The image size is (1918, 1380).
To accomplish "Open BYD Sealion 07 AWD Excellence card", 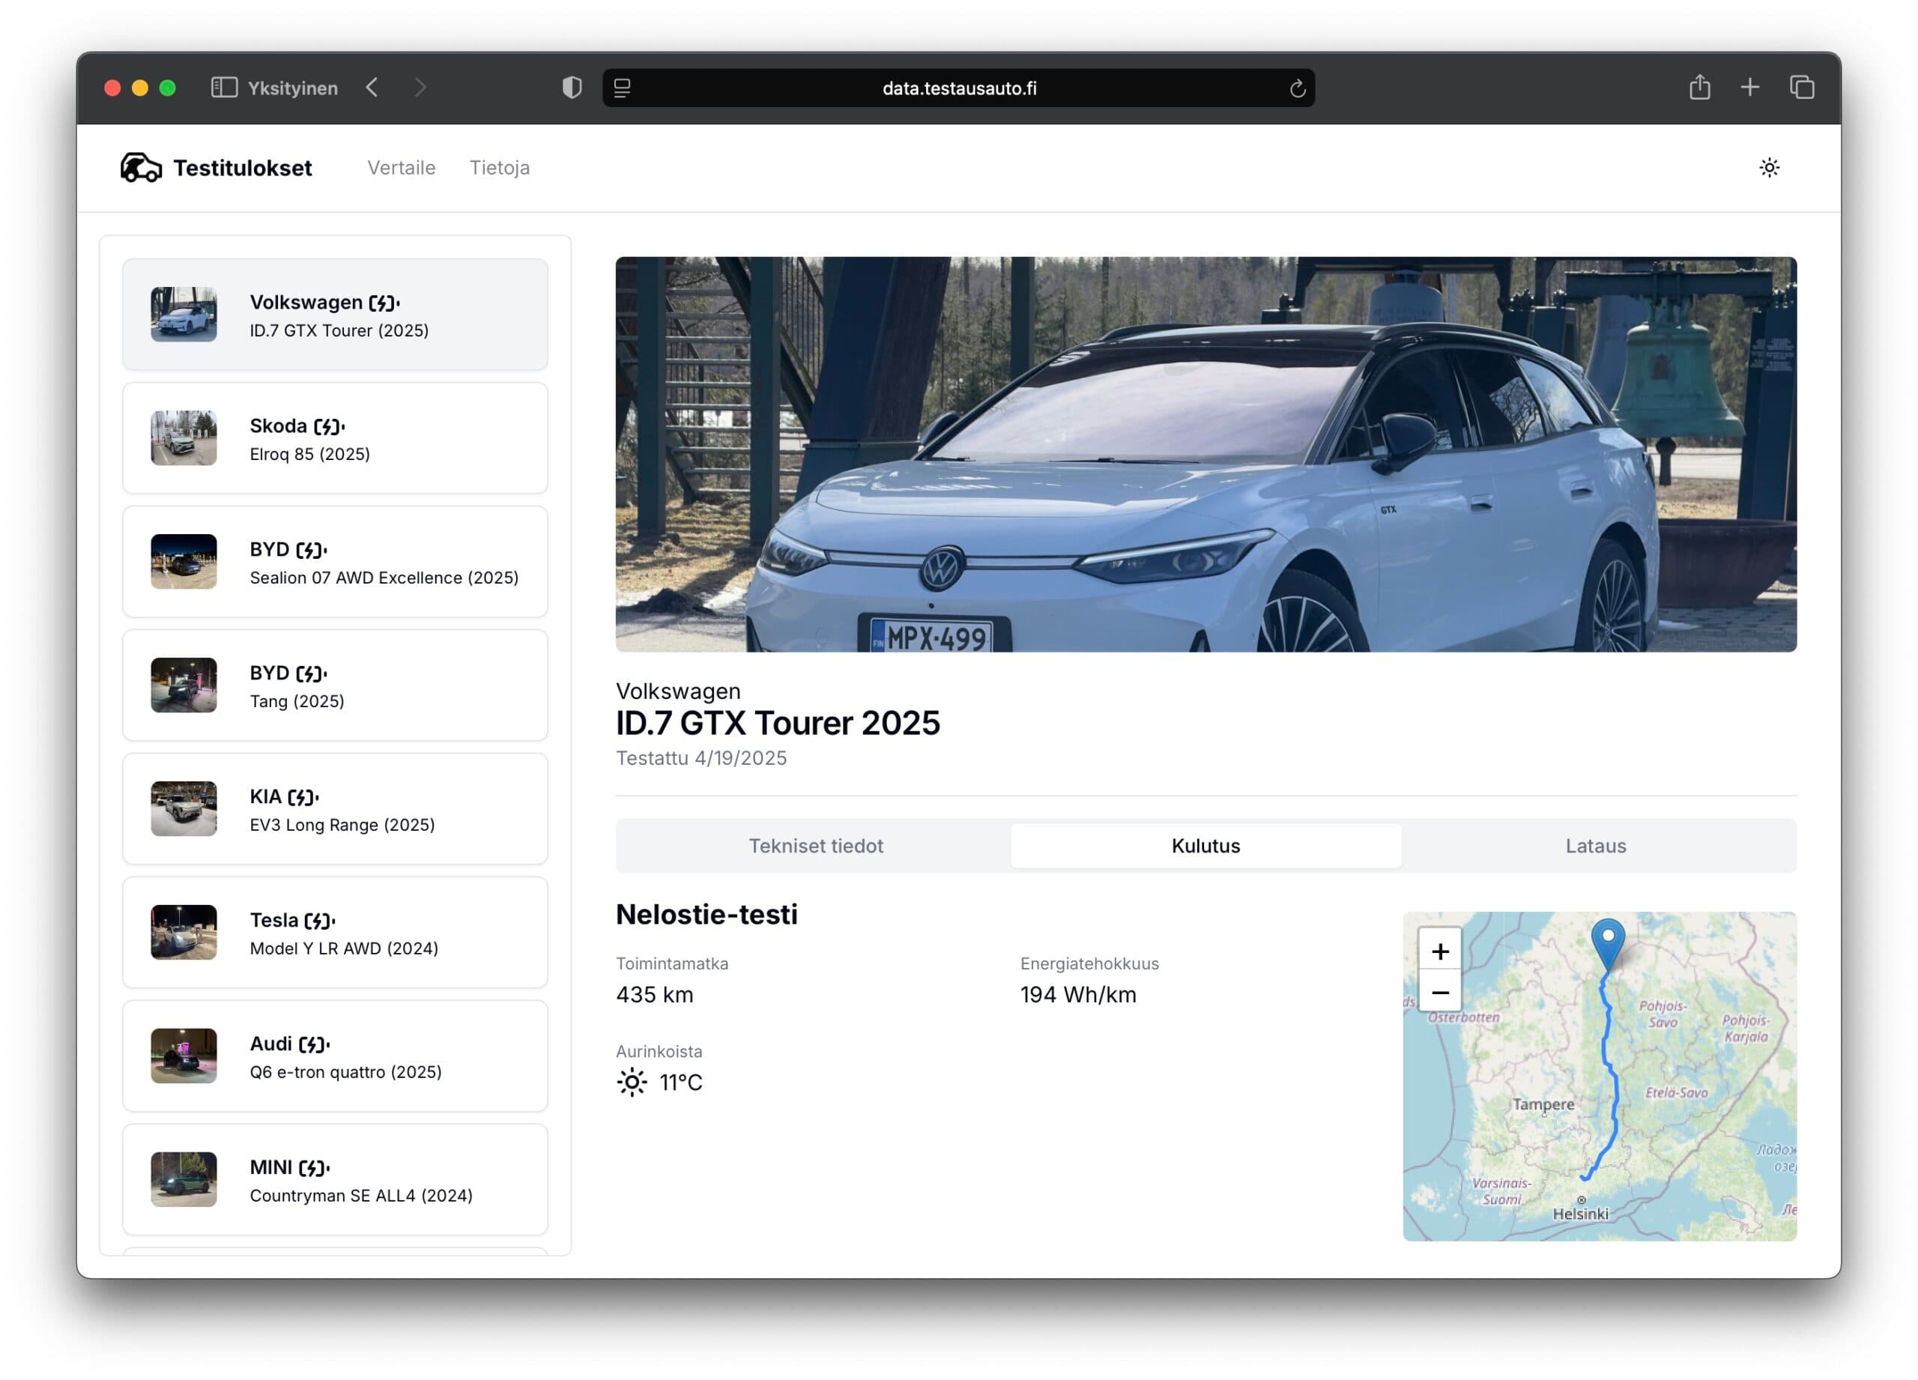I will (335, 561).
